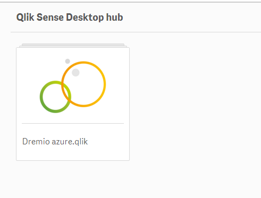
Task: Click the word 'Qlik' in the heading
Action: coord(25,18)
